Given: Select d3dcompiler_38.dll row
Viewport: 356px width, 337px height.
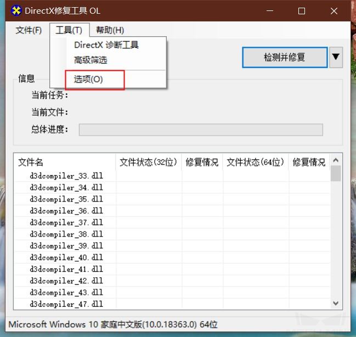Looking at the screenshot, I should (172, 234).
